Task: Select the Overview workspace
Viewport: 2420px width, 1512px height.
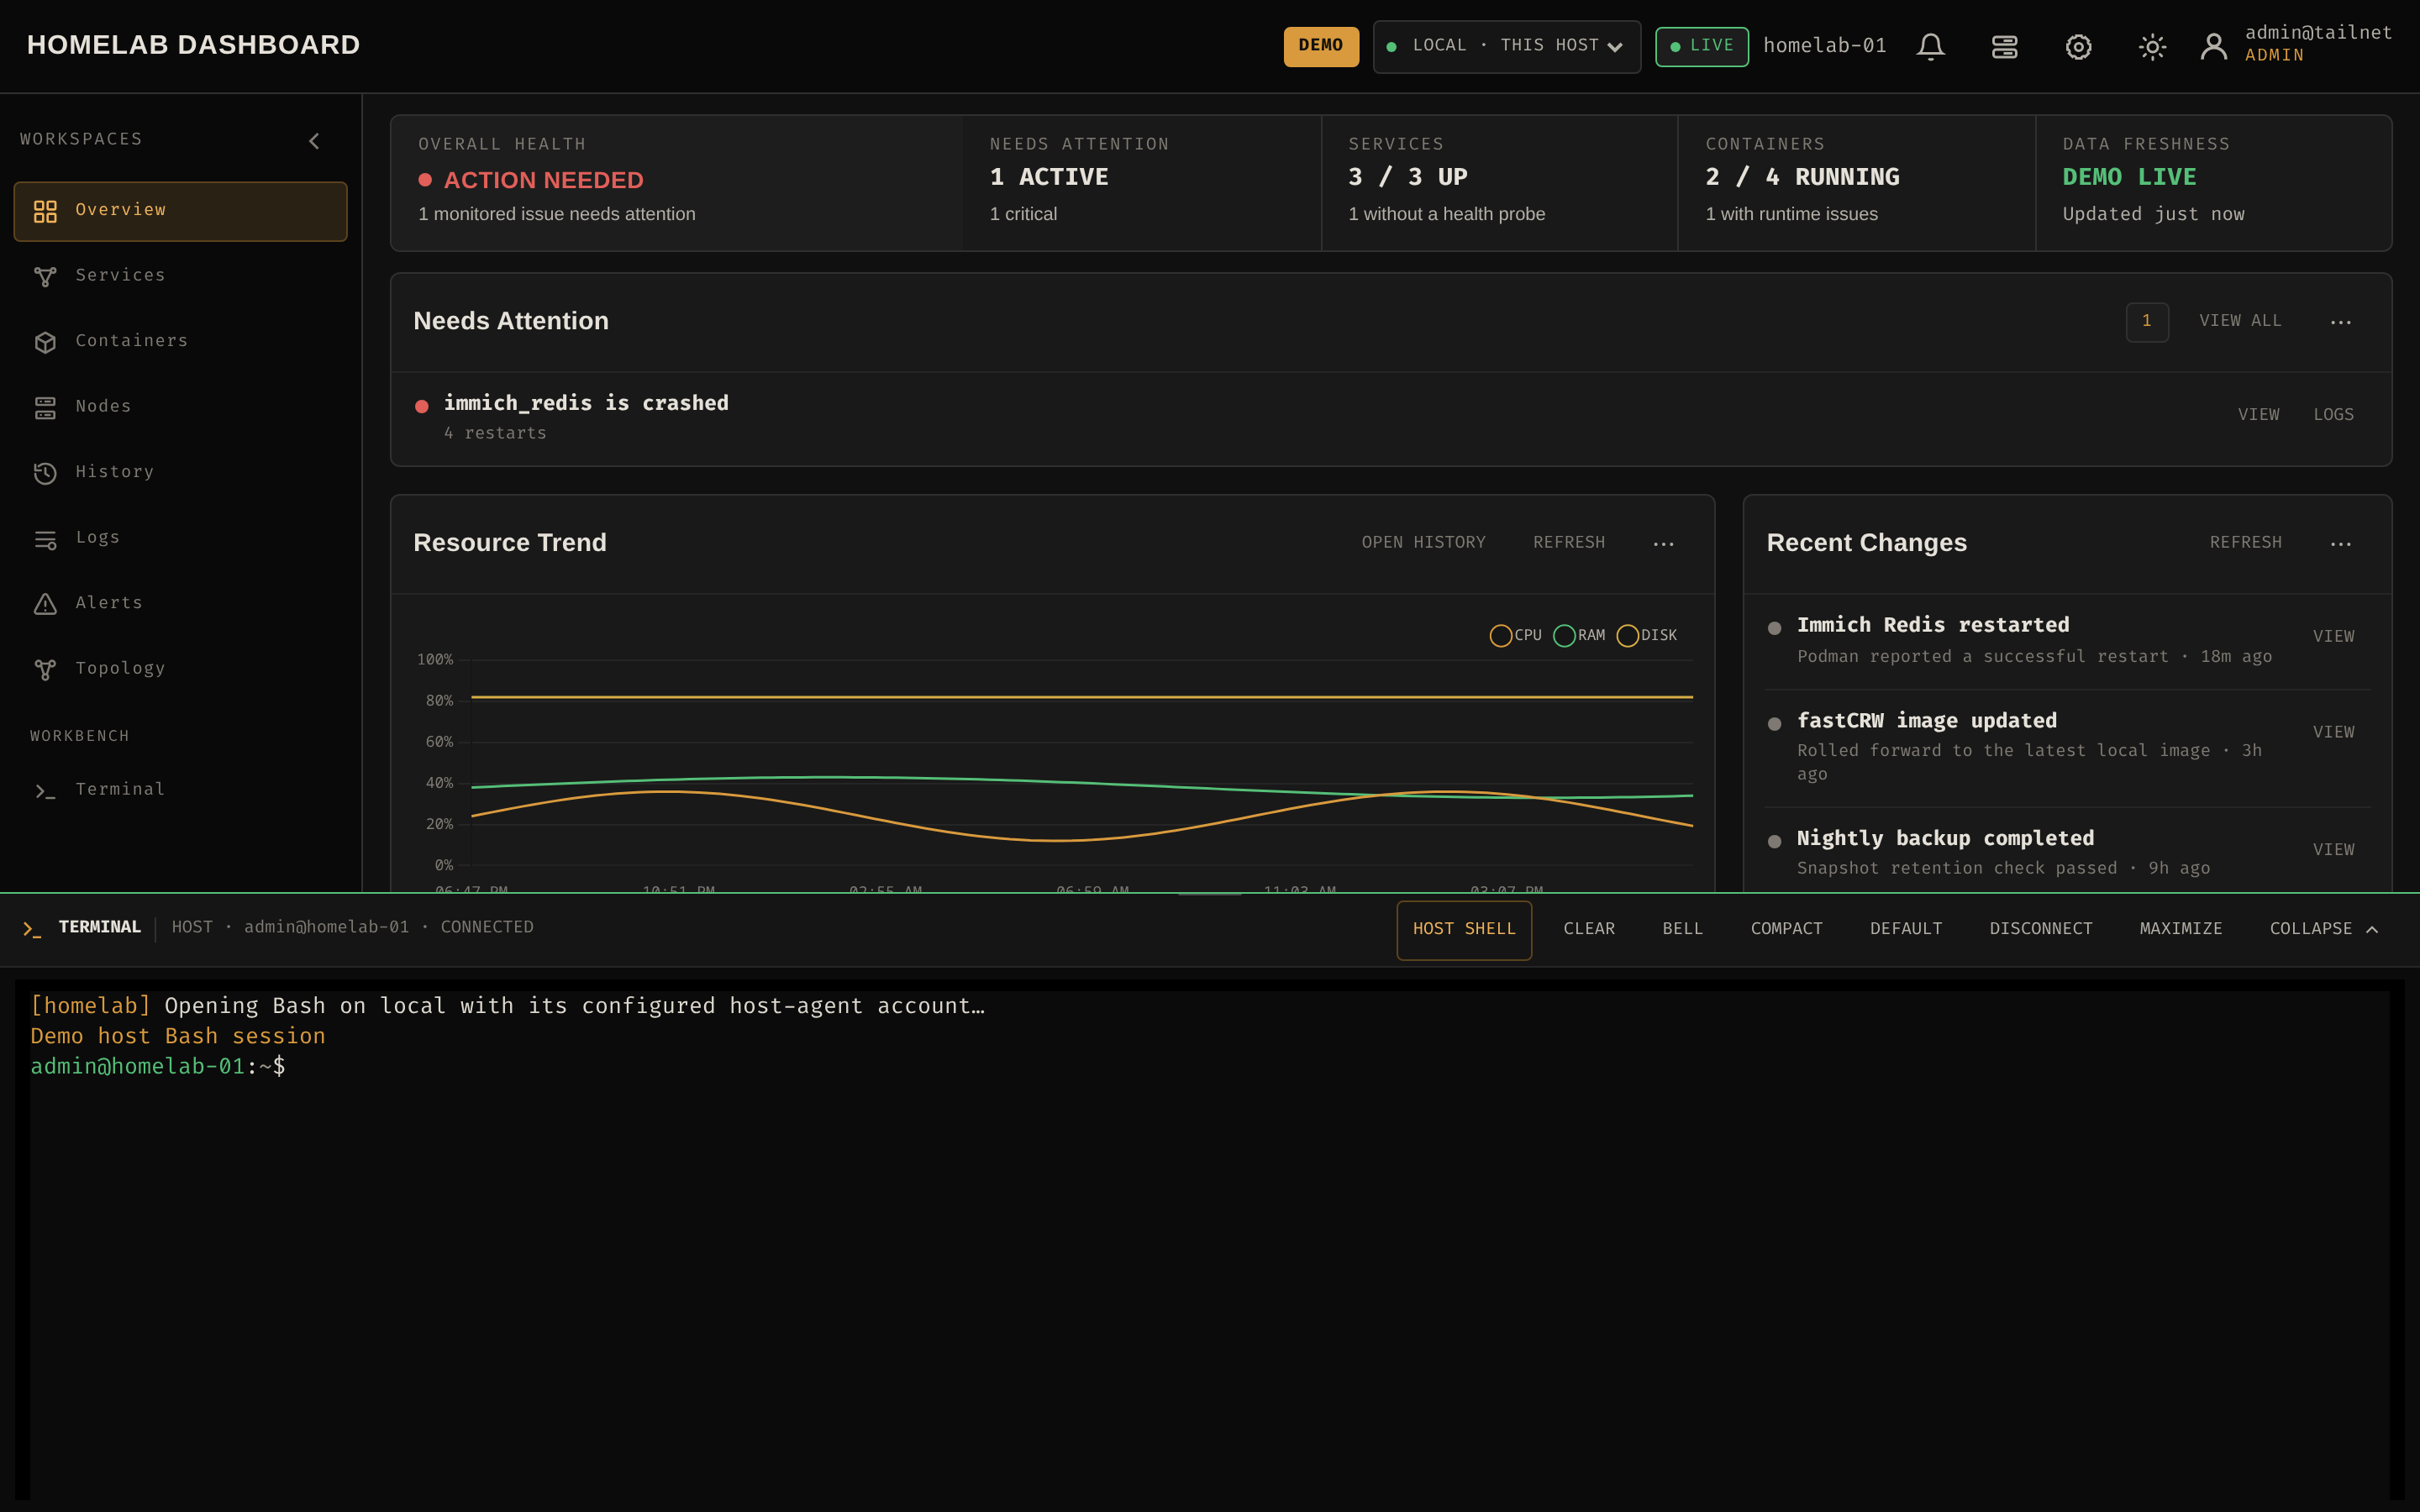Action: [180, 211]
